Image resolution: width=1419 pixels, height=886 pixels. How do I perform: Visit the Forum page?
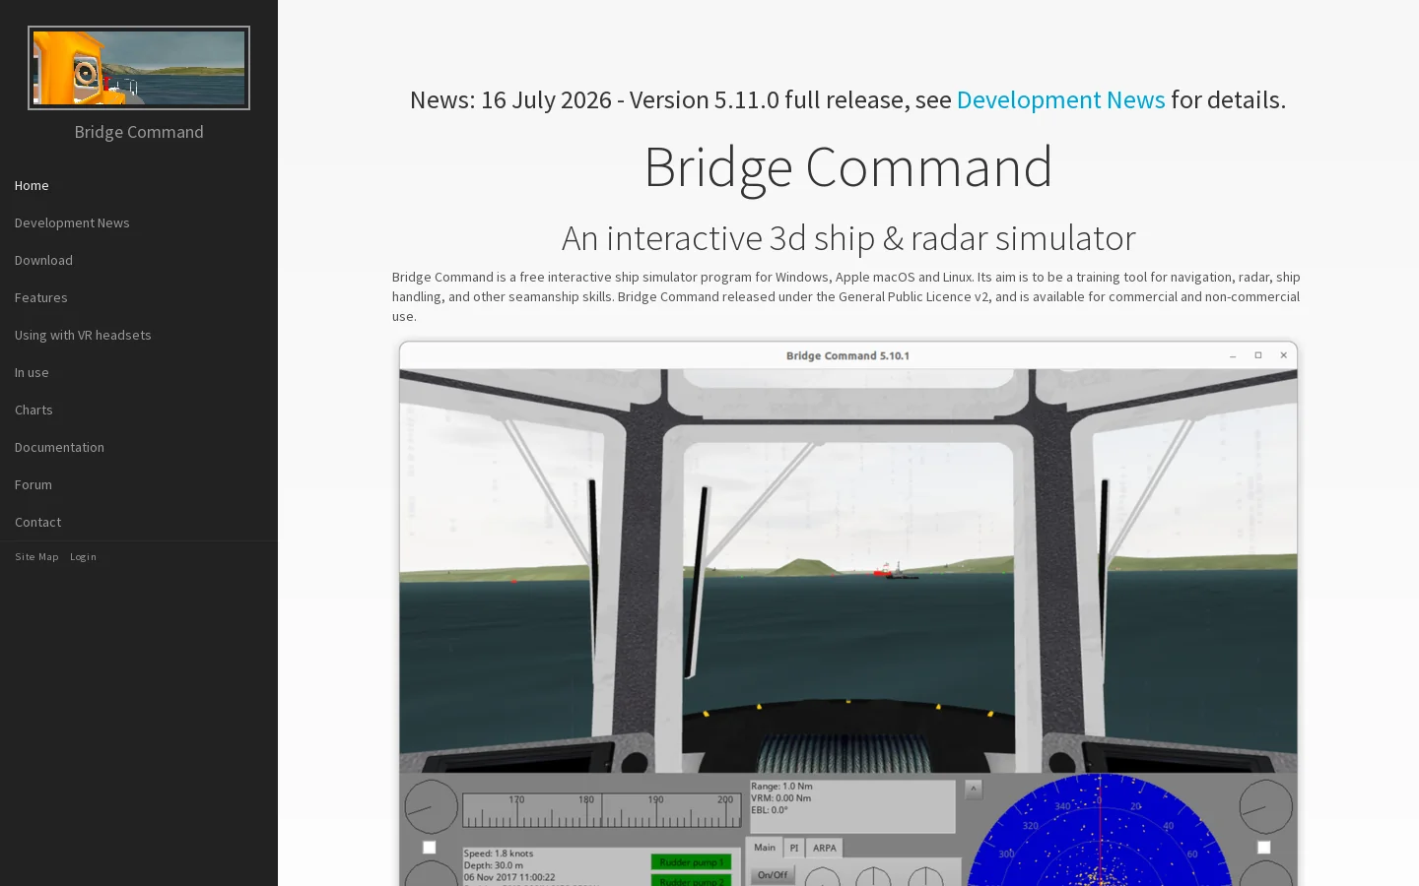click(x=34, y=484)
